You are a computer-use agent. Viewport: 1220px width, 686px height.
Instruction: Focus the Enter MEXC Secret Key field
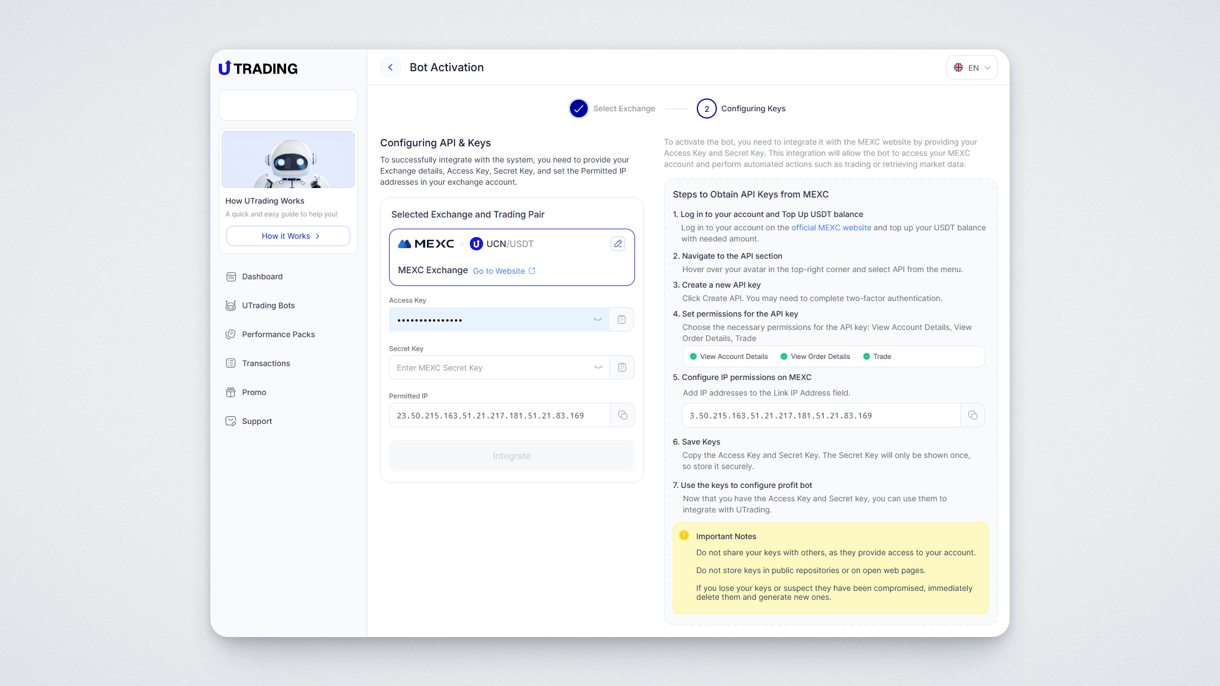(490, 368)
